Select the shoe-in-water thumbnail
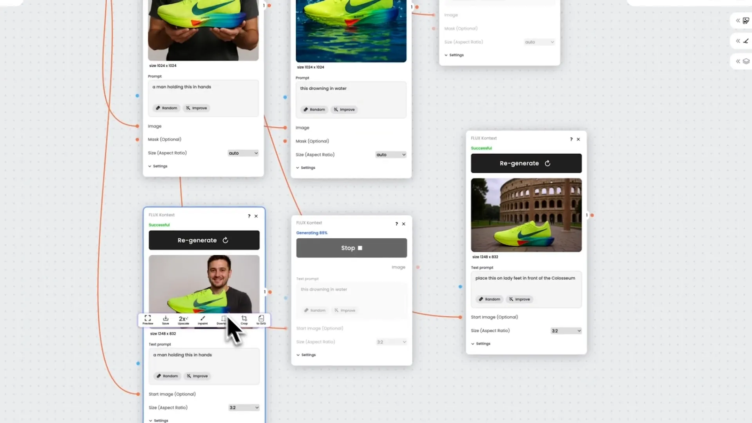The height and width of the screenshot is (423, 752). click(351, 31)
